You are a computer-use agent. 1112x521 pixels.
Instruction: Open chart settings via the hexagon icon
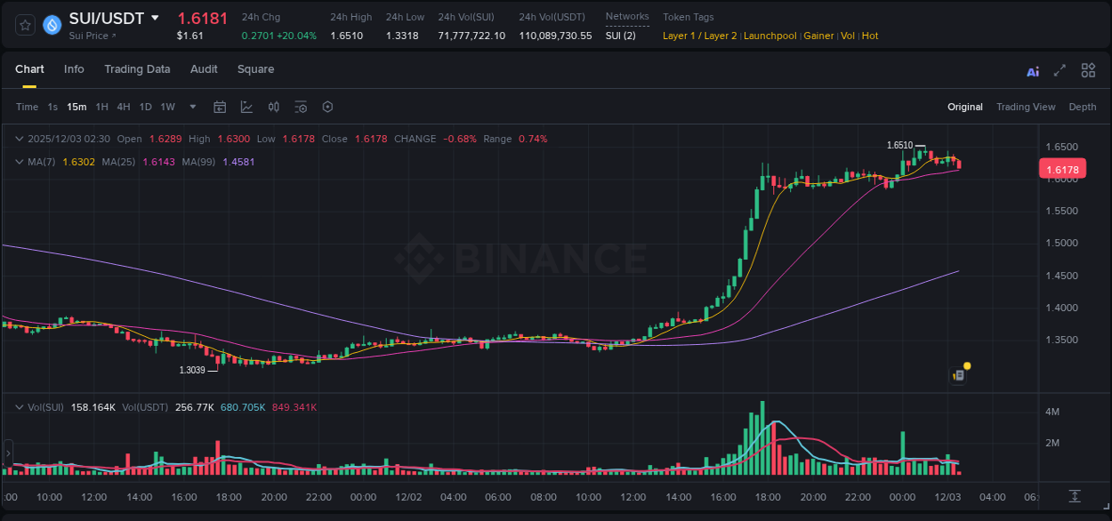click(327, 107)
